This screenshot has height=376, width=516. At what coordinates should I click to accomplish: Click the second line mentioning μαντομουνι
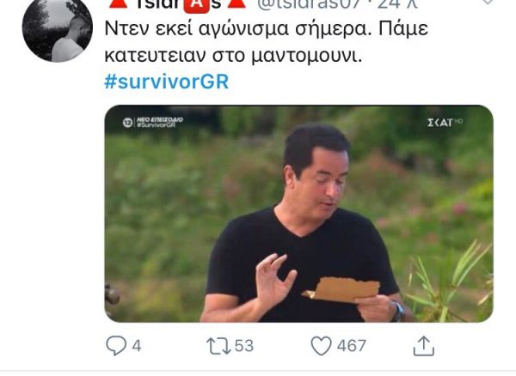233,56
